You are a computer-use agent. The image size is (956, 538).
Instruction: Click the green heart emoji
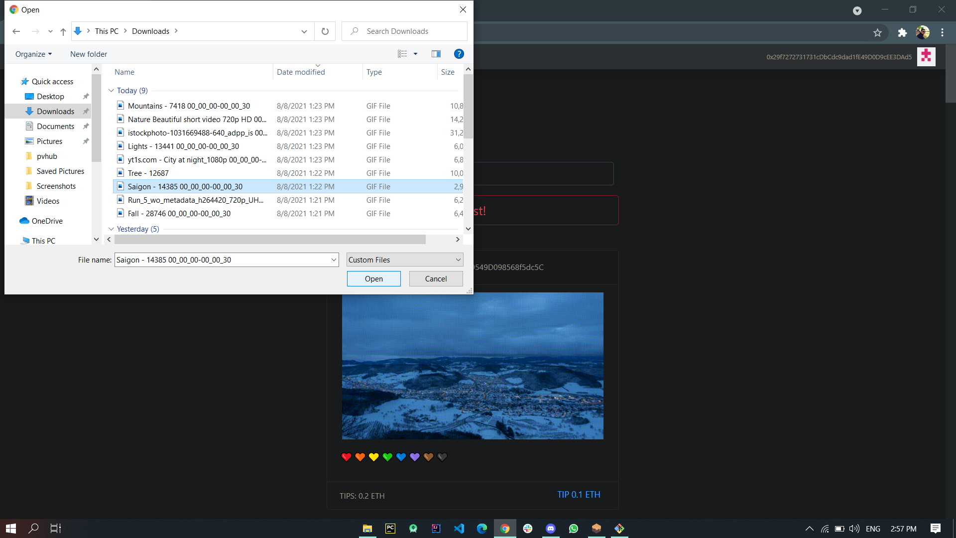pyautogui.click(x=387, y=457)
